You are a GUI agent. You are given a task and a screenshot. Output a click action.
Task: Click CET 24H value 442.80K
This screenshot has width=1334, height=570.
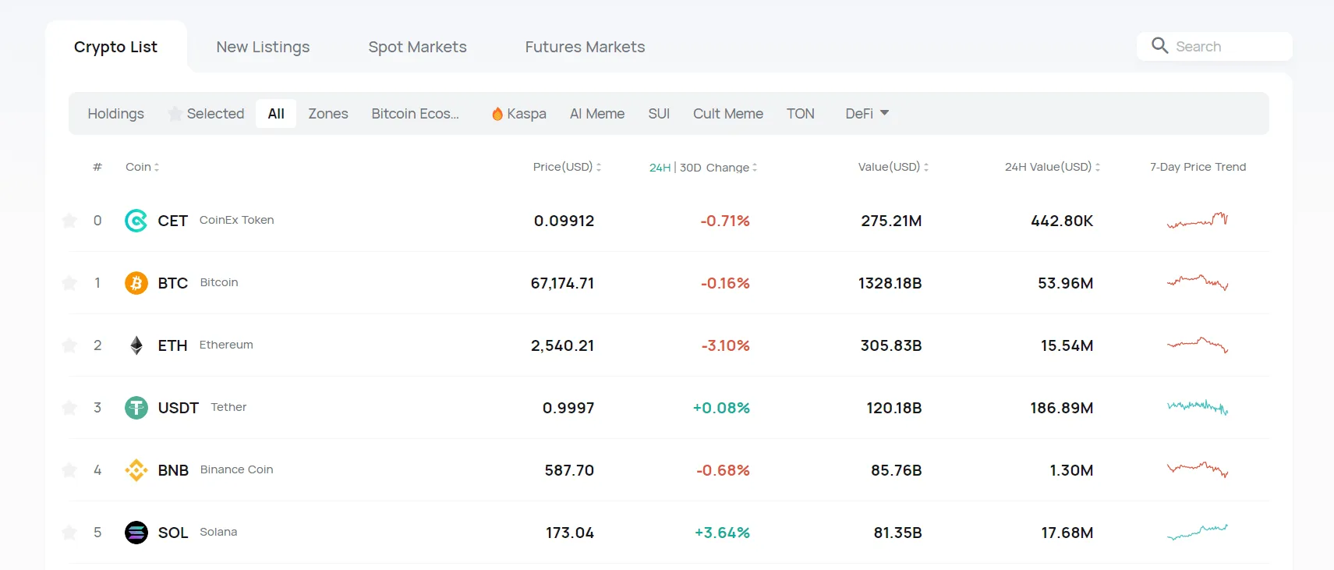coord(1062,221)
